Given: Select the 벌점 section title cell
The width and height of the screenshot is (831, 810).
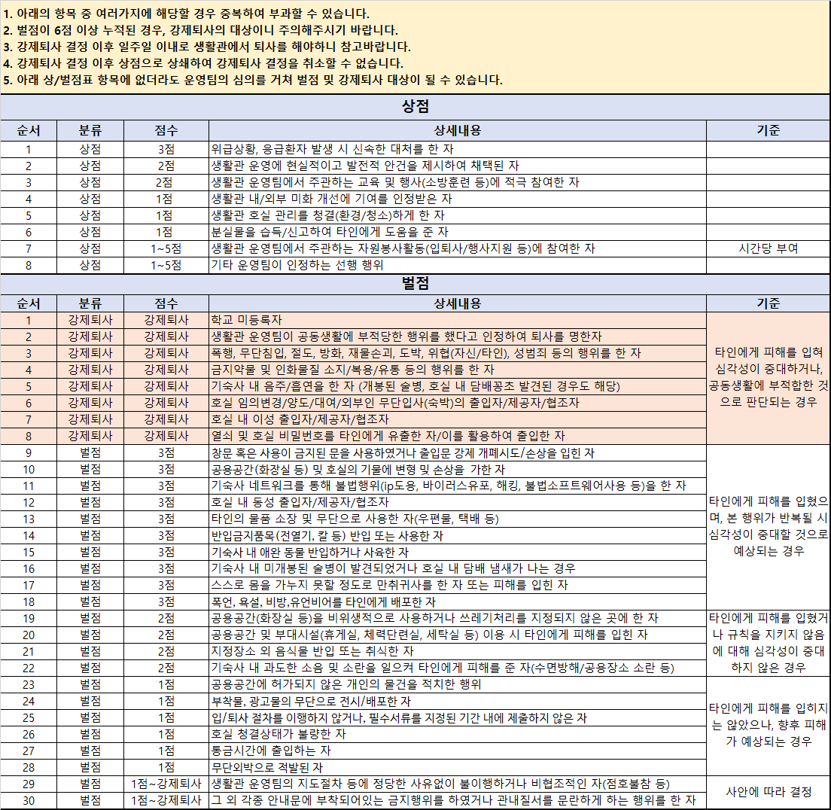Looking at the screenshot, I should pyautogui.click(x=415, y=283).
